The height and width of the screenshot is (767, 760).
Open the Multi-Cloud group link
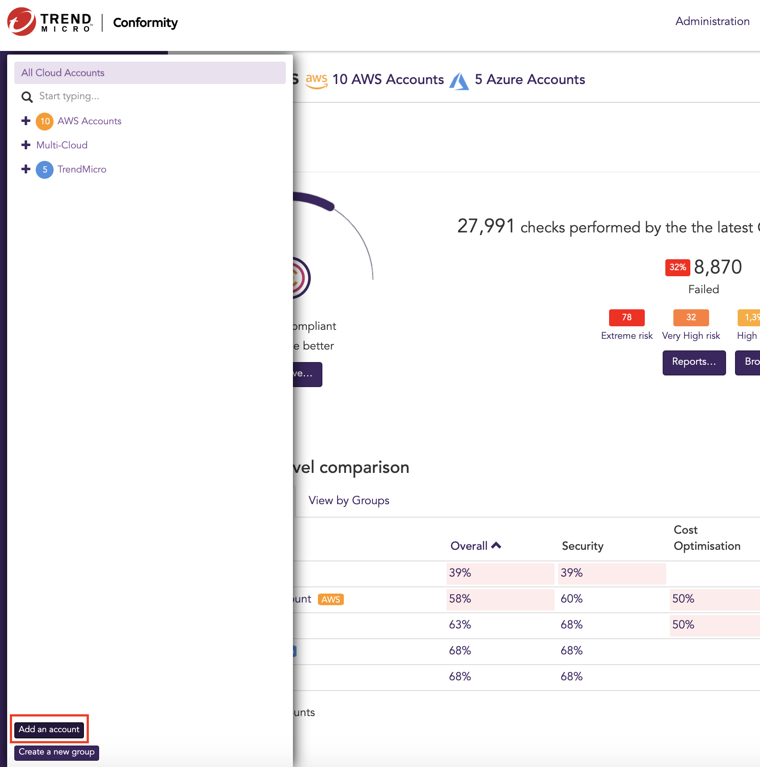(x=62, y=145)
